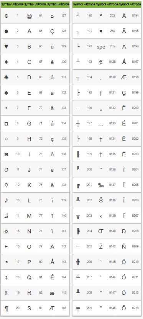Click the dagger symbol, code 0134
Screen dimensions: 143x319
(x=101, y=139)
